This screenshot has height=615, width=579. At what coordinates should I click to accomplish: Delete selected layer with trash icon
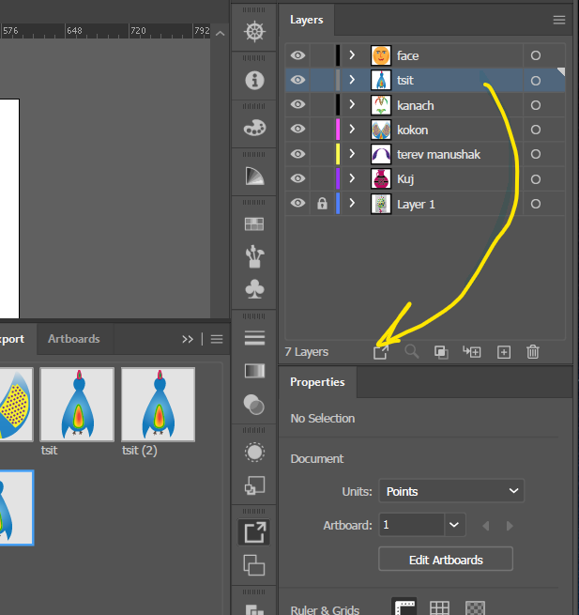[x=533, y=352]
